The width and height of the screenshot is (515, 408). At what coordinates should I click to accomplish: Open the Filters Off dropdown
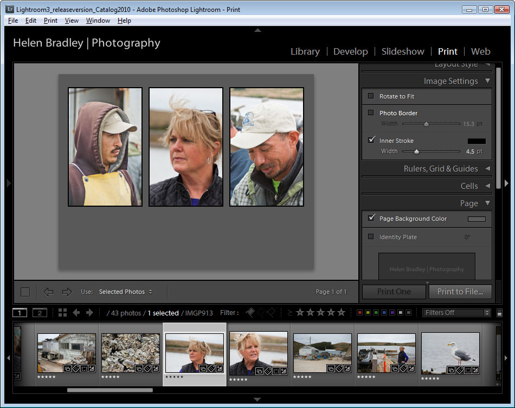(456, 313)
